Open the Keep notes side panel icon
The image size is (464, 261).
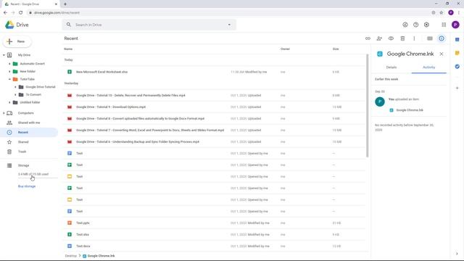(x=457, y=53)
